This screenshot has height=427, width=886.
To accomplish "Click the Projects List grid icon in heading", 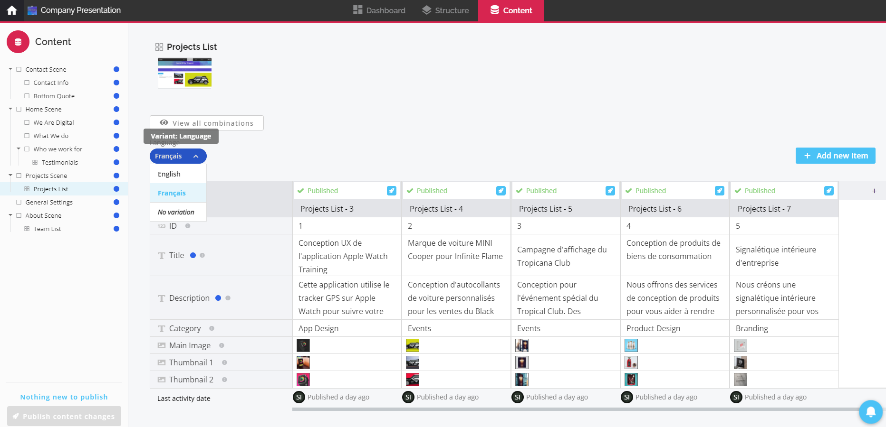I will 159,47.
